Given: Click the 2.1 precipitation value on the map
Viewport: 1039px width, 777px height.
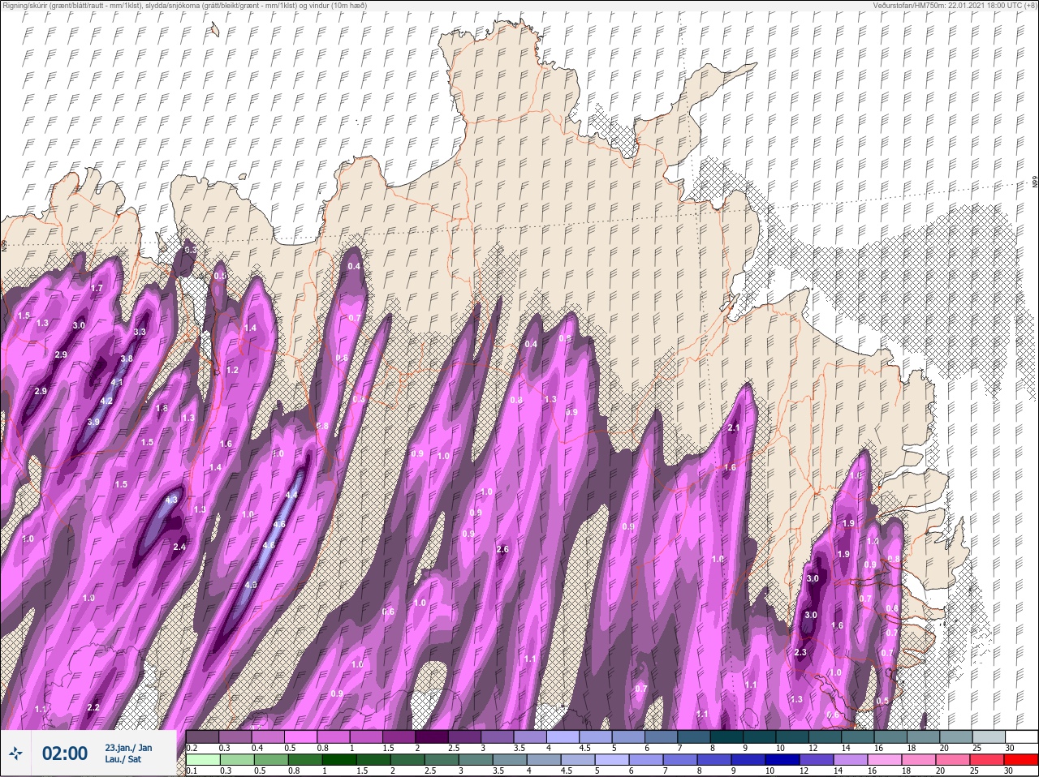Looking at the screenshot, I should pos(734,427).
